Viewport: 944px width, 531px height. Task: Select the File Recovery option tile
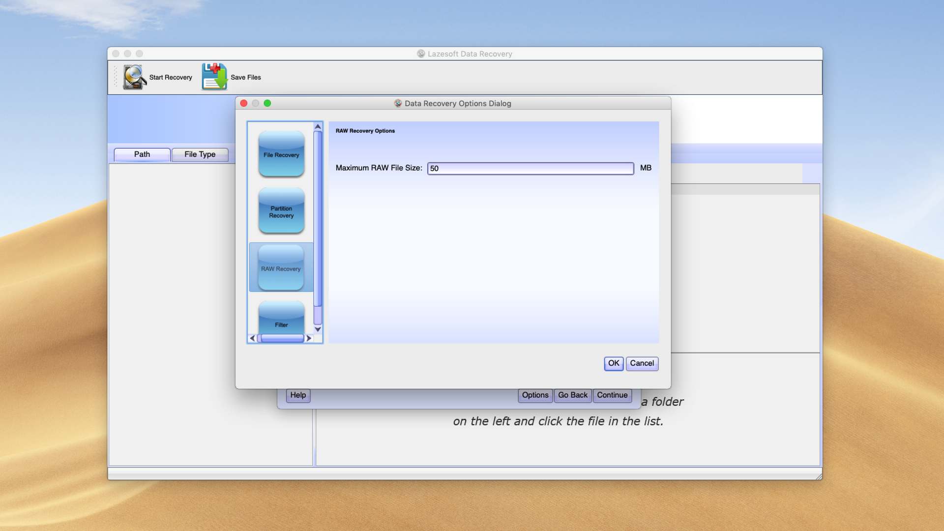point(281,154)
